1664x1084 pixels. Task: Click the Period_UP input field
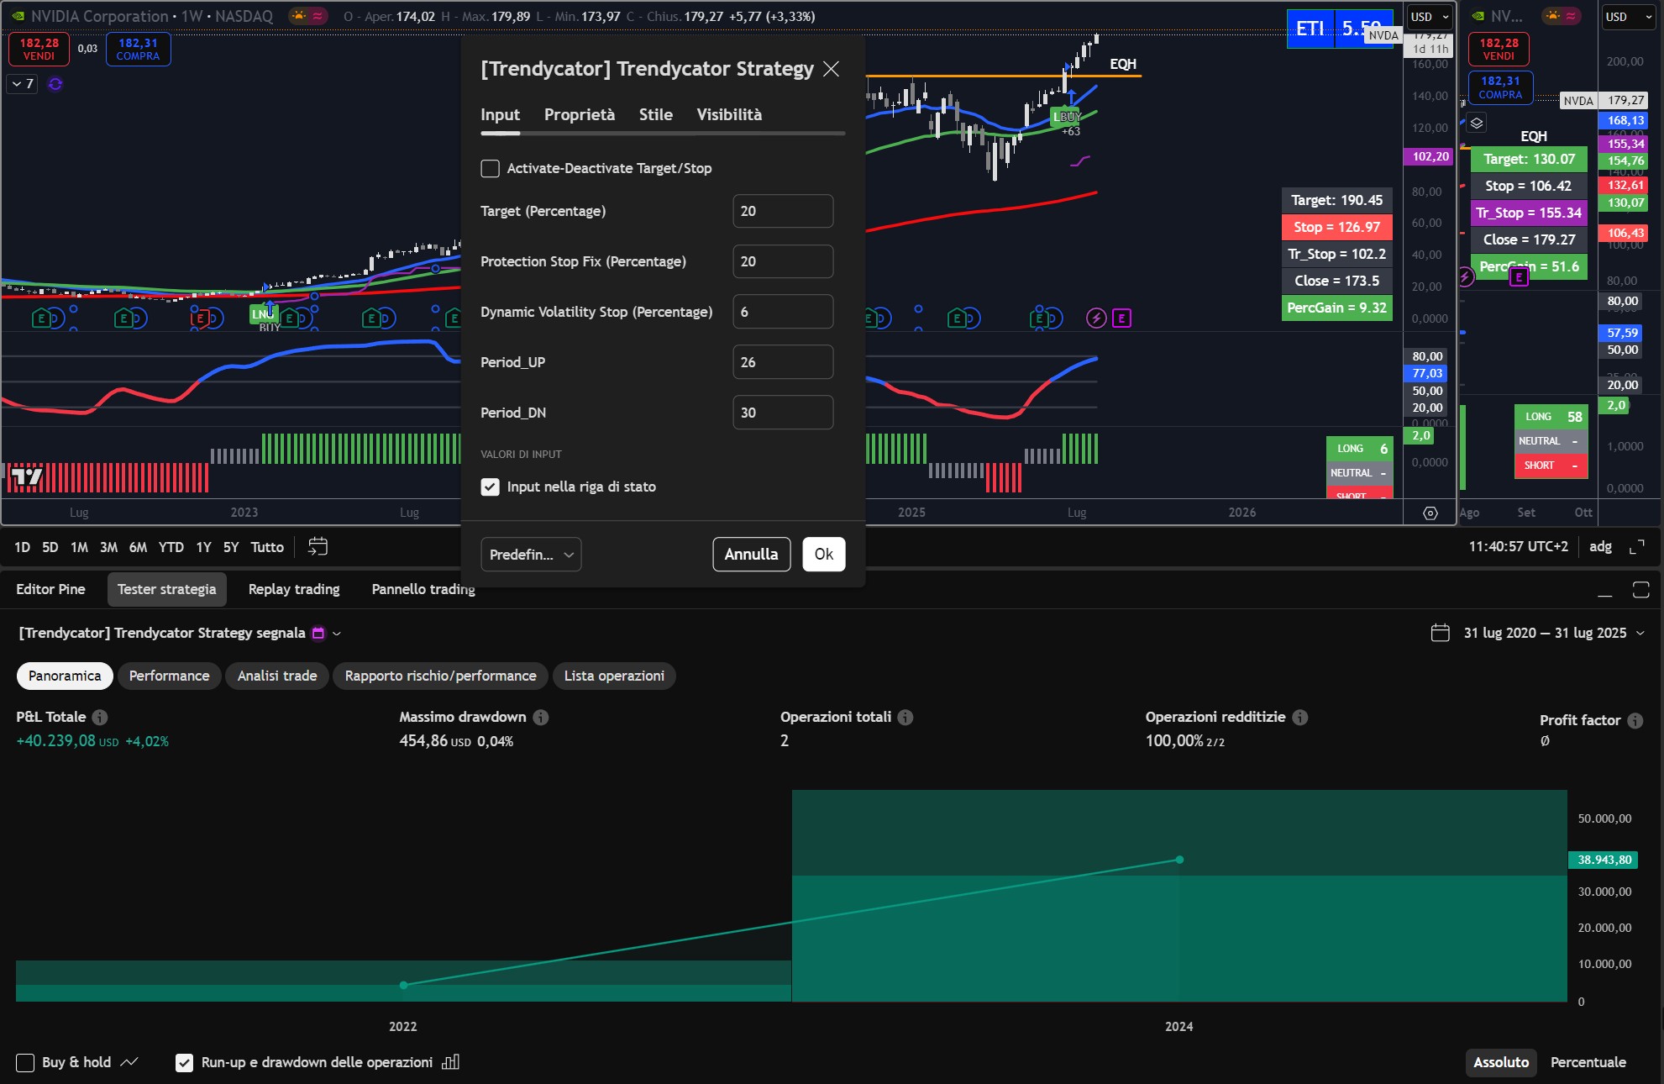click(x=782, y=362)
